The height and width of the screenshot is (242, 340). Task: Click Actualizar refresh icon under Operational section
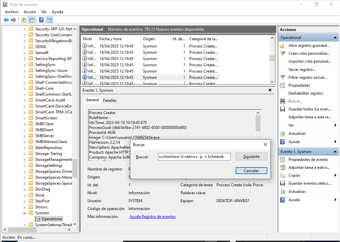coord(282,134)
